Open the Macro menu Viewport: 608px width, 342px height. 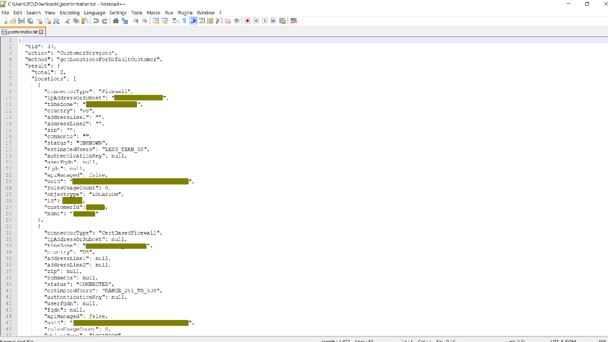(154, 13)
